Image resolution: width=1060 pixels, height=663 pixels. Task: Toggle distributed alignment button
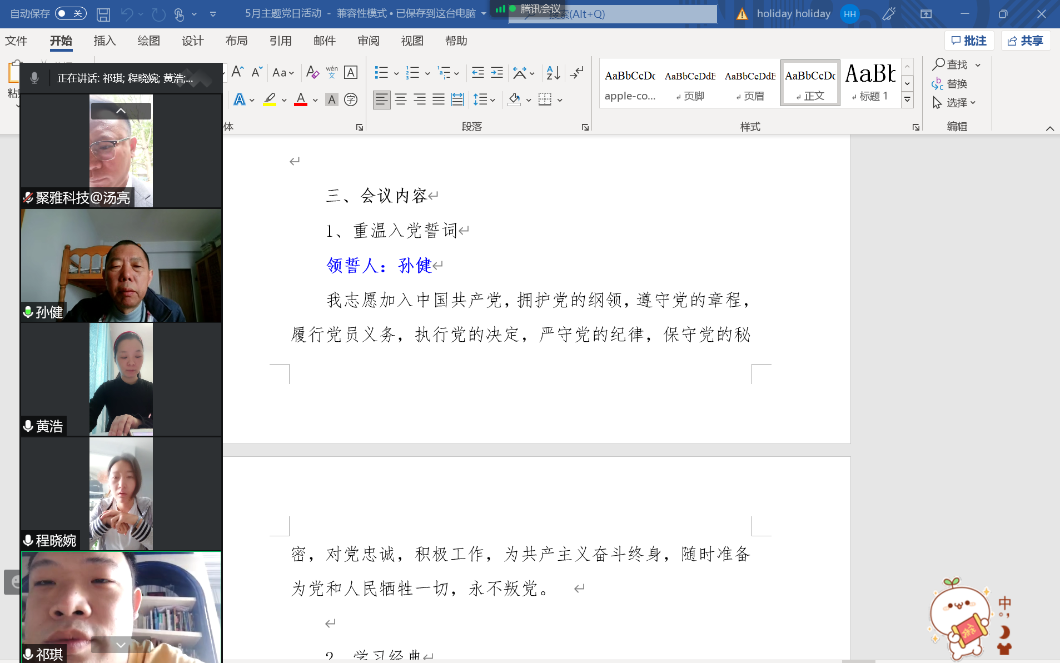(457, 99)
